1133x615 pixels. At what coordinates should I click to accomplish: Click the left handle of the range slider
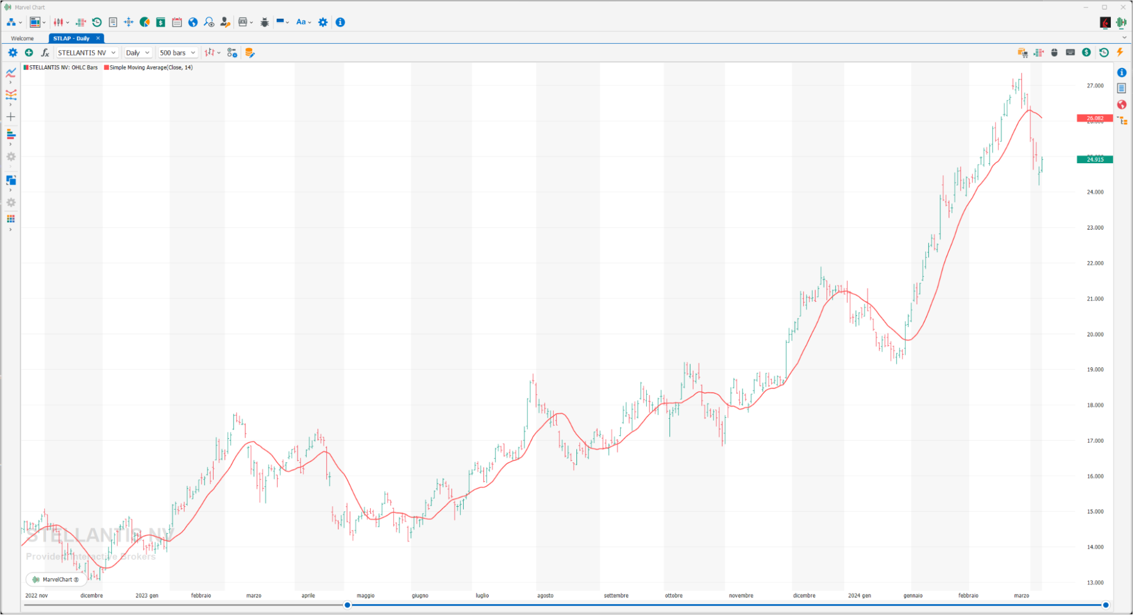point(347,605)
